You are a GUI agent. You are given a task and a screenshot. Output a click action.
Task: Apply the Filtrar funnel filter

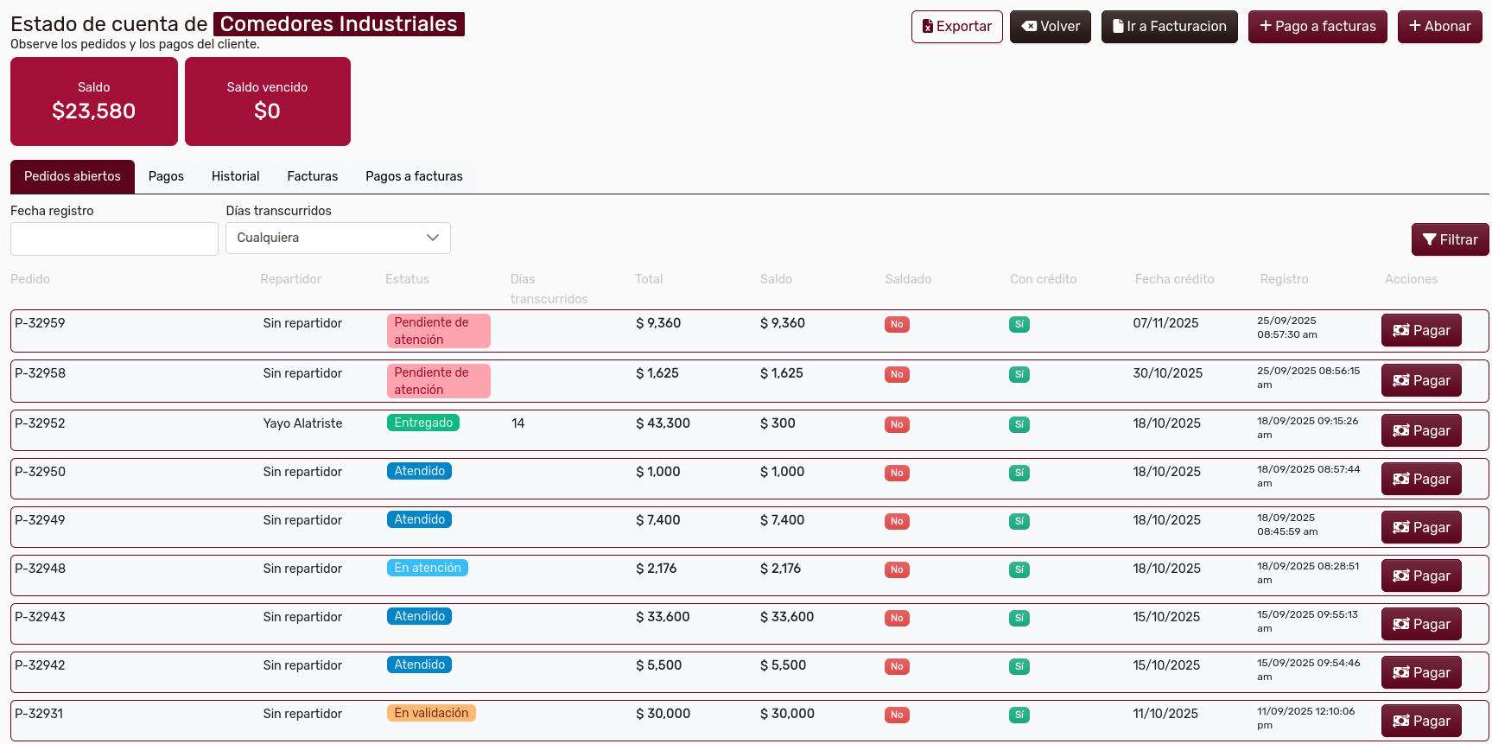pyautogui.click(x=1450, y=239)
